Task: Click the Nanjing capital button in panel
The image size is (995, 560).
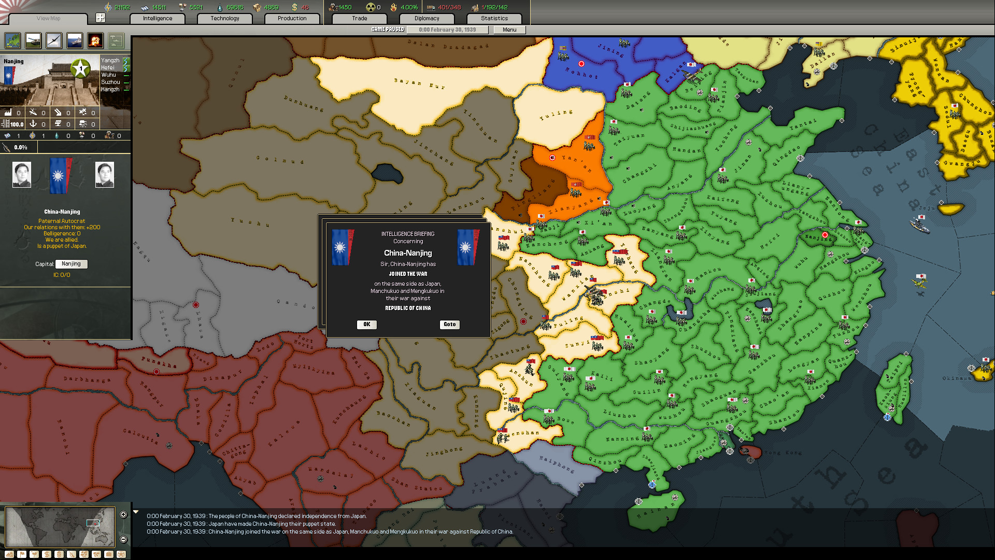Action: coord(72,263)
